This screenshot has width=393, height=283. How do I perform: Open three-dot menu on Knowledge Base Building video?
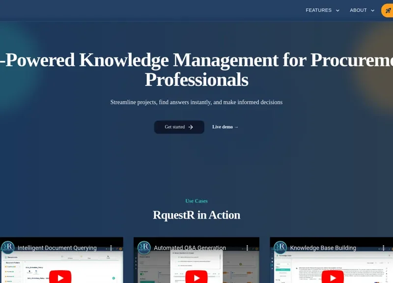[x=383, y=248]
